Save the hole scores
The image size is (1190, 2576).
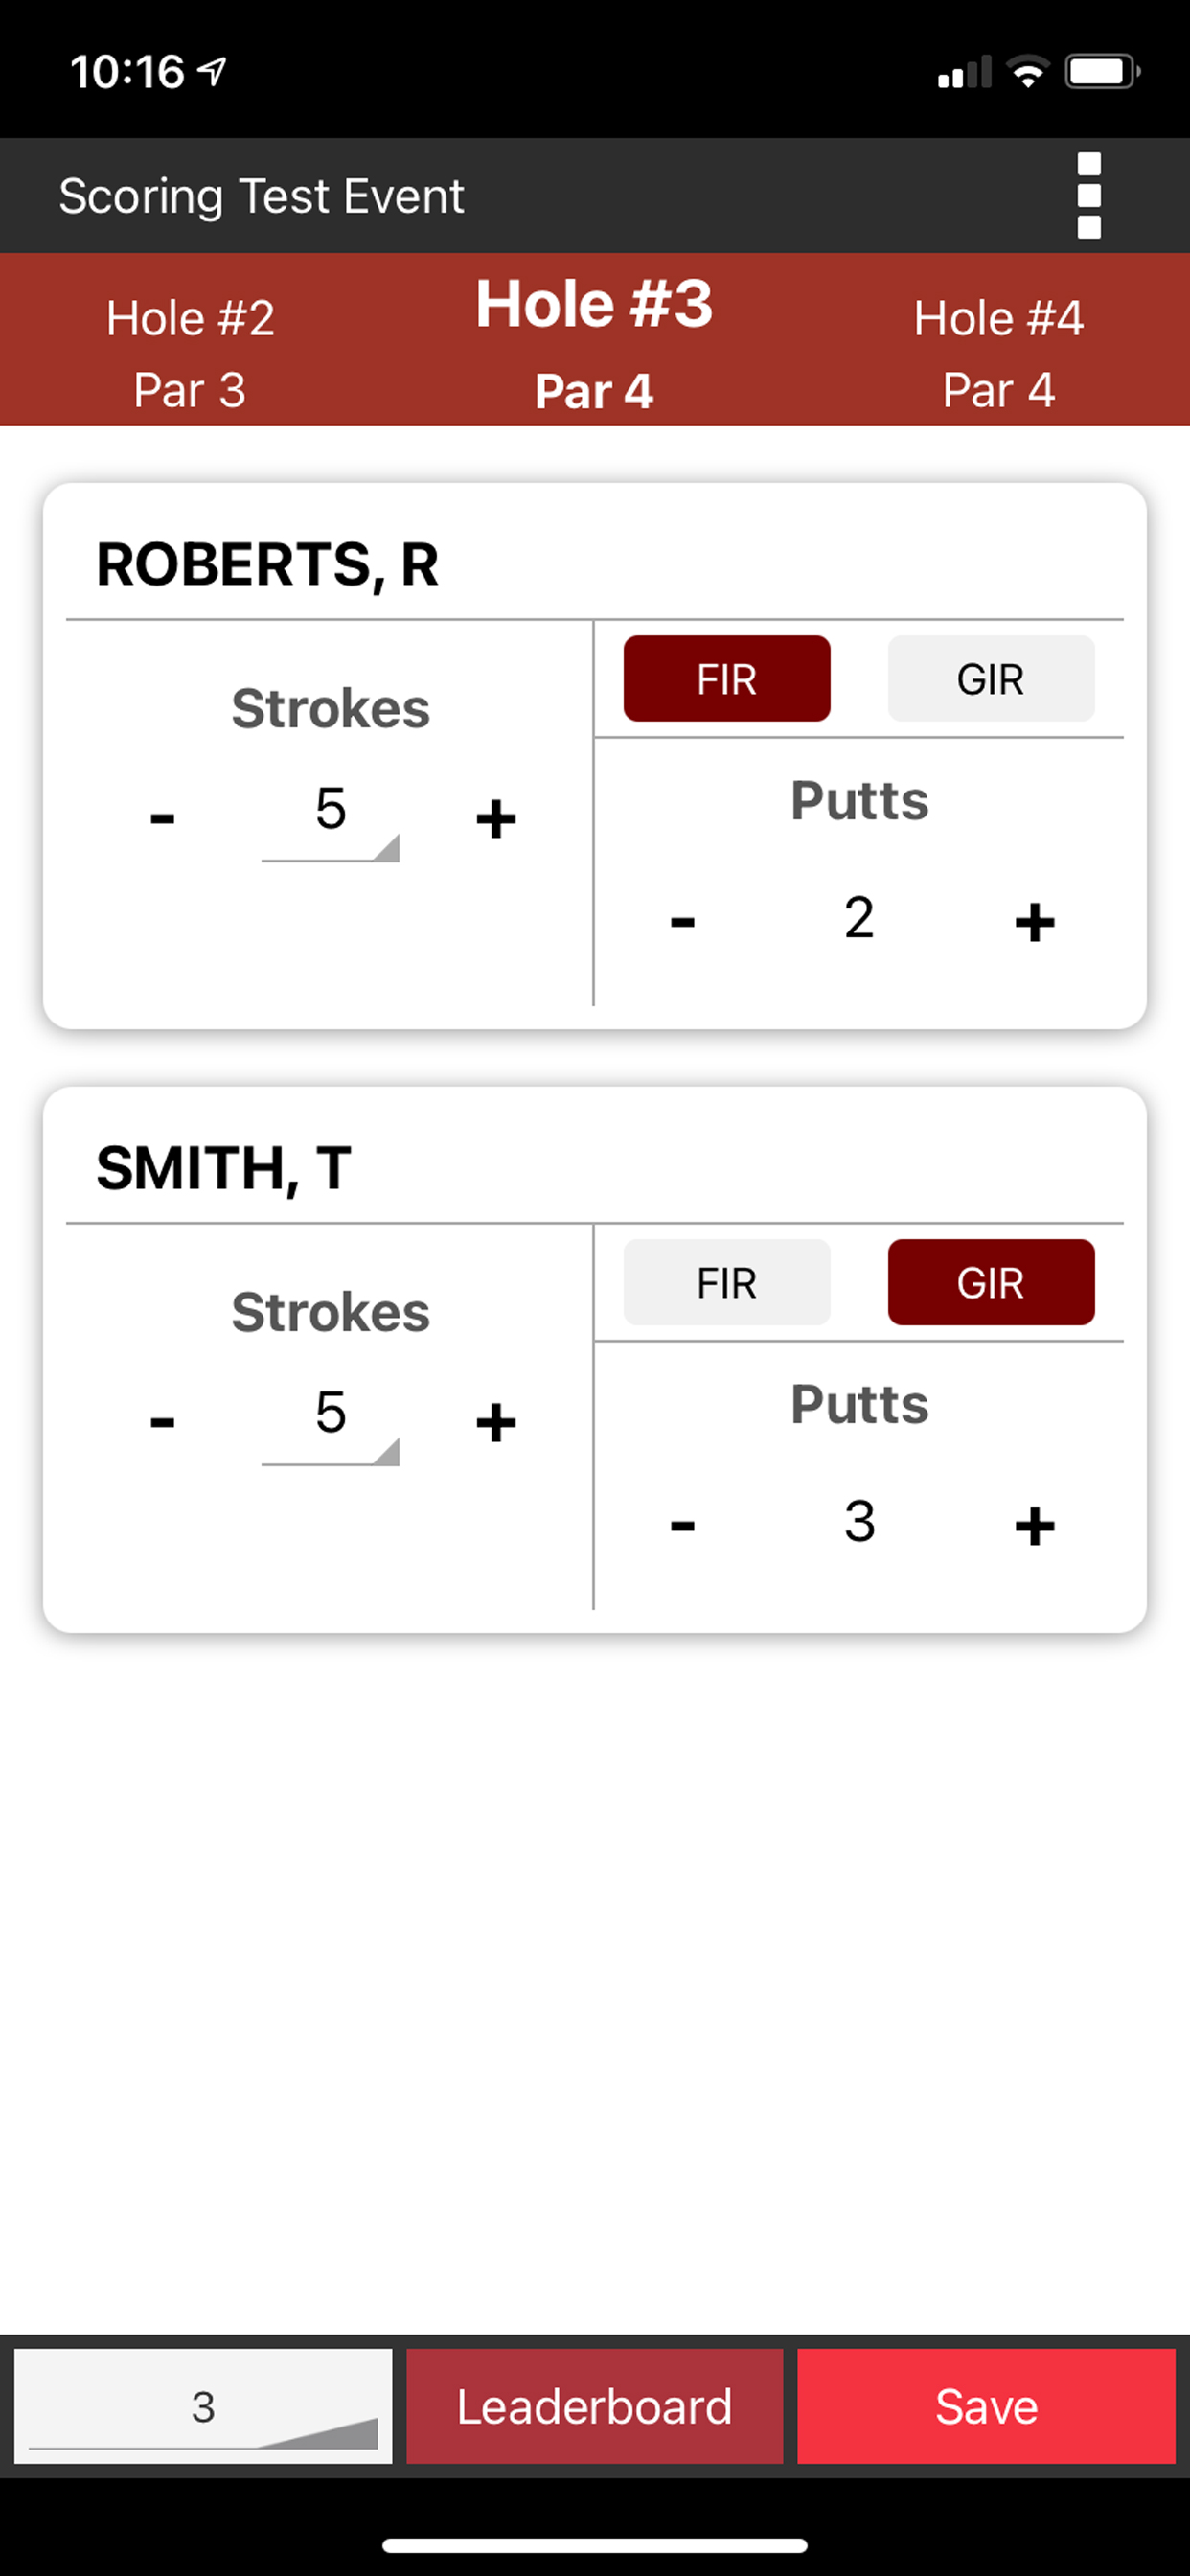click(x=985, y=2406)
